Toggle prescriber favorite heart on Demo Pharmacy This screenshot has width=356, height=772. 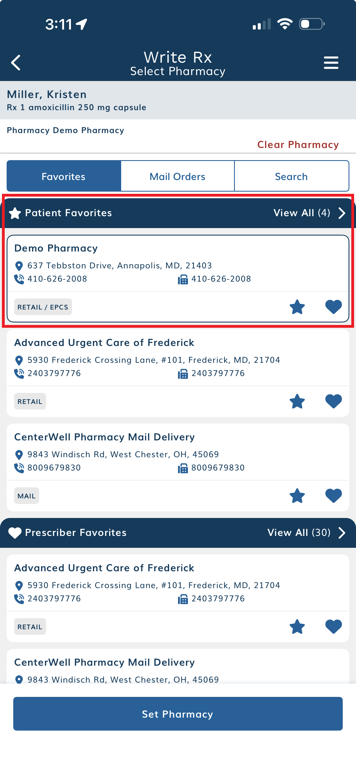pyautogui.click(x=333, y=307)
